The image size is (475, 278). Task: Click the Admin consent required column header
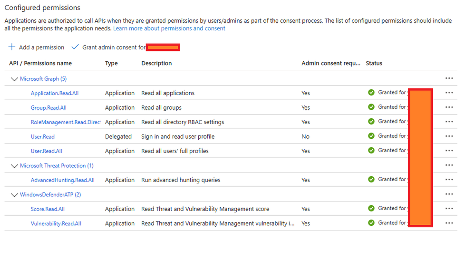coord(331,63)
